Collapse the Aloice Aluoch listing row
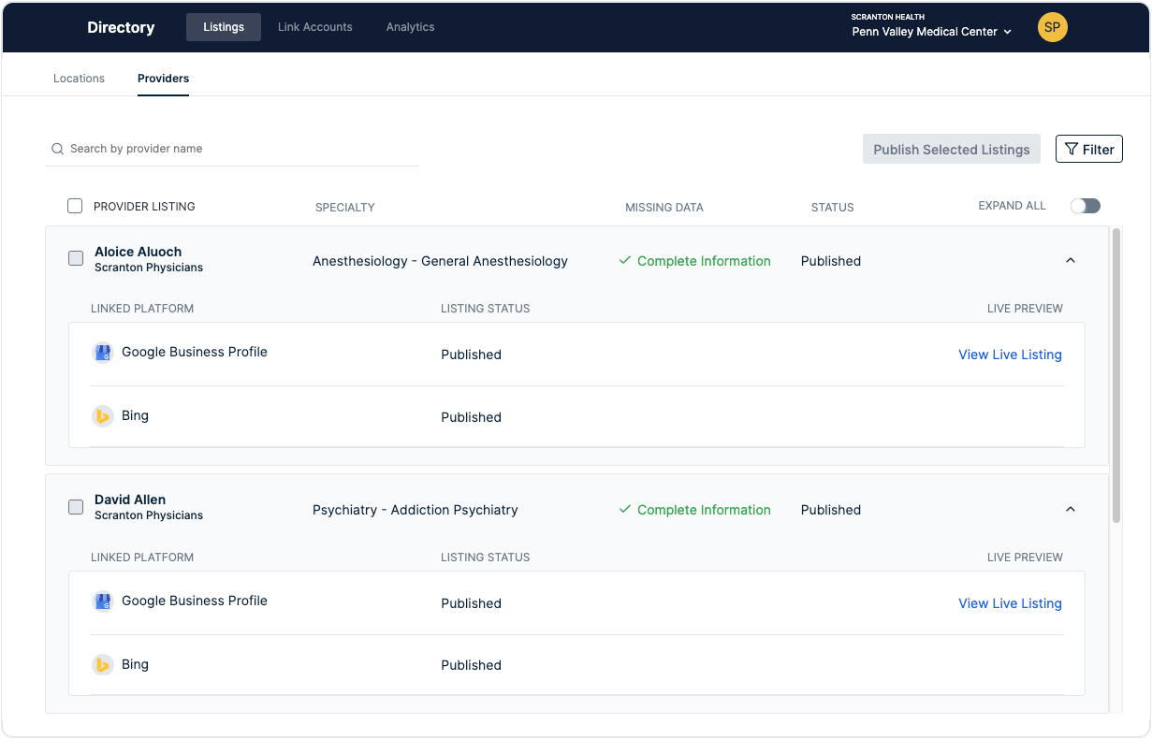 coord(1071,260)
